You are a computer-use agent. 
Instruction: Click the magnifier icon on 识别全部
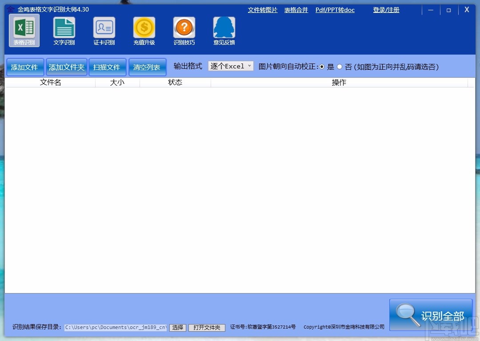407,315
